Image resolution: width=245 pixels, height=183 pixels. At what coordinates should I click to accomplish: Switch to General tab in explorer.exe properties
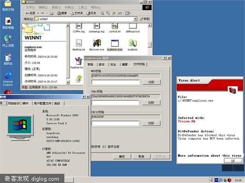click(90, 64)
